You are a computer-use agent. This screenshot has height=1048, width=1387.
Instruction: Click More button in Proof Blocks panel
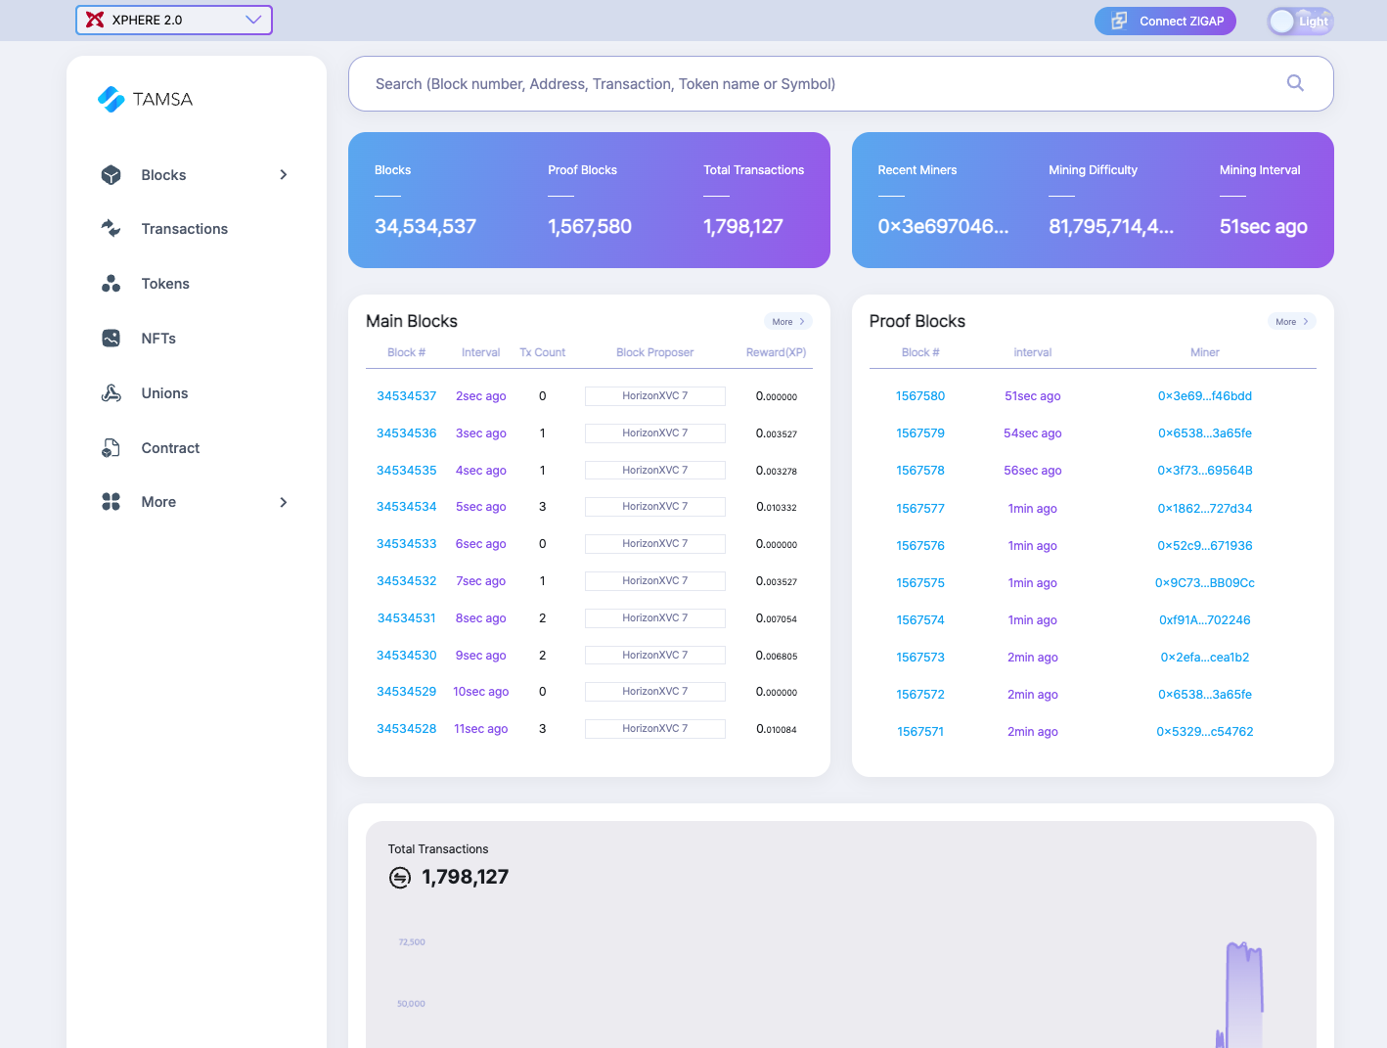pos(1291,322)
